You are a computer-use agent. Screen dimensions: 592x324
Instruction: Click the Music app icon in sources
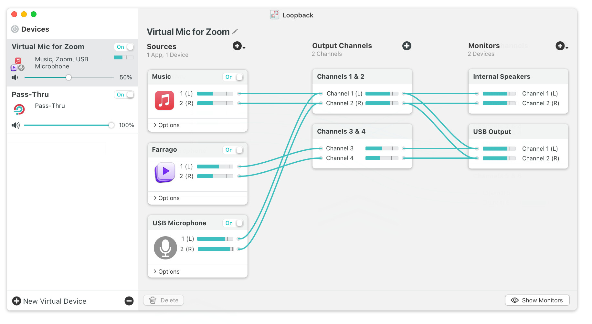click(x=164, y=100)
